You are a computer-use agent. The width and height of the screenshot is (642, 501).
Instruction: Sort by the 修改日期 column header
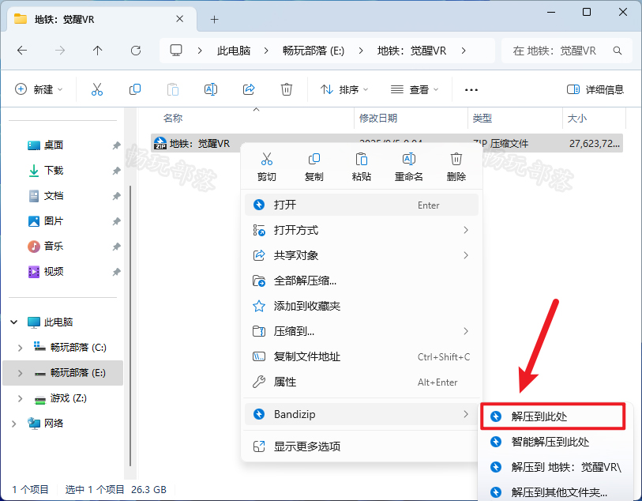tap(411, 119)
